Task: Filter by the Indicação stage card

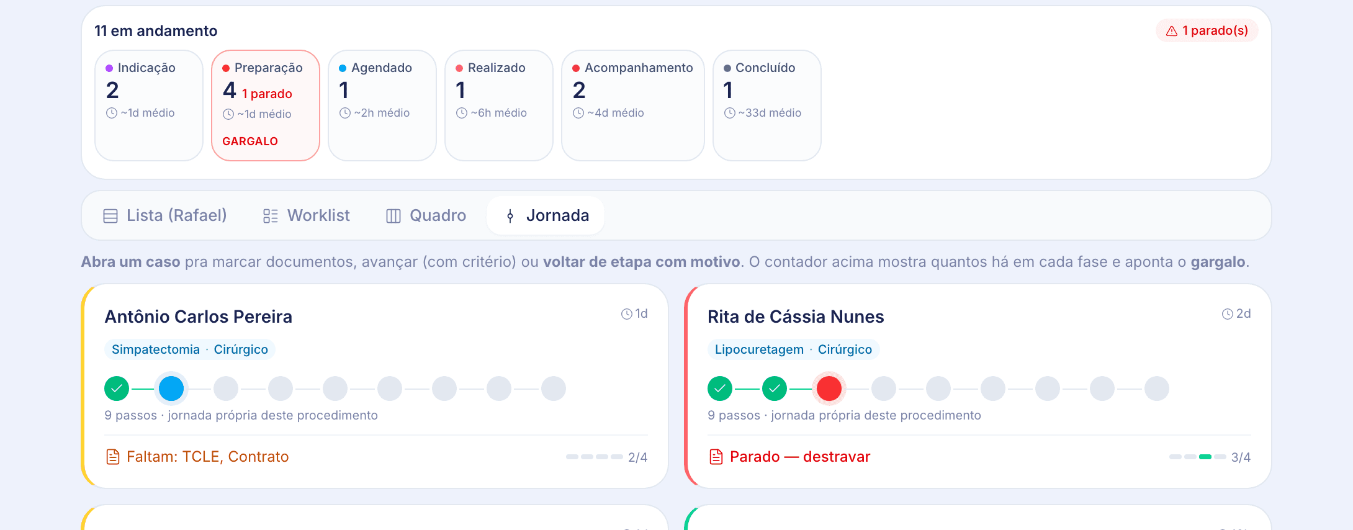Action: pyautogui.click(x=149, y=105)
